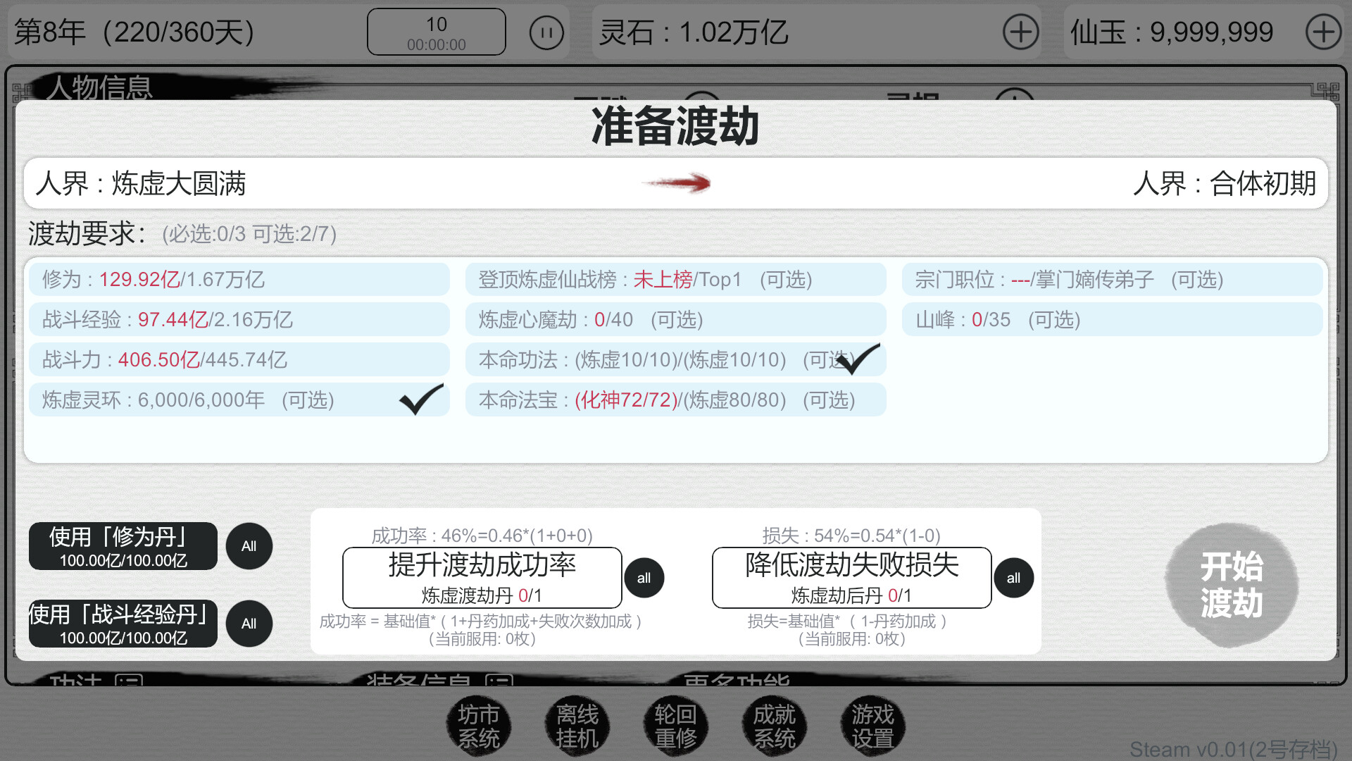The width and height of the screenshot is (1352, 761).
Task: Click the 使用「战斗经验丹」 button
Action: [123, 623]
